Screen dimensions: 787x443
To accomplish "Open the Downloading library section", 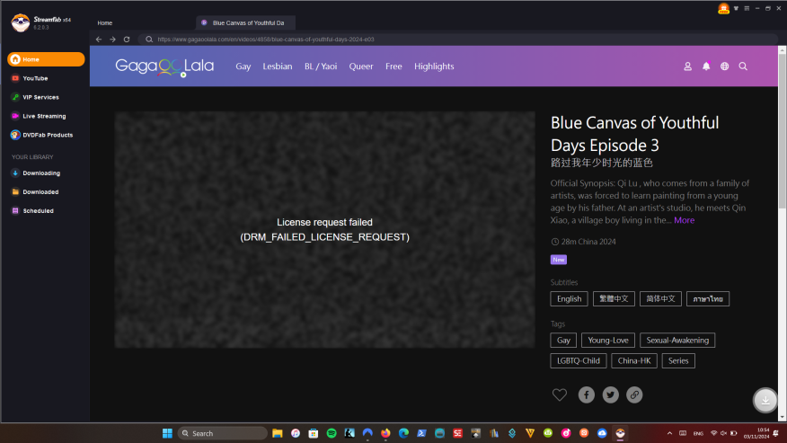I will pos(41,173).
